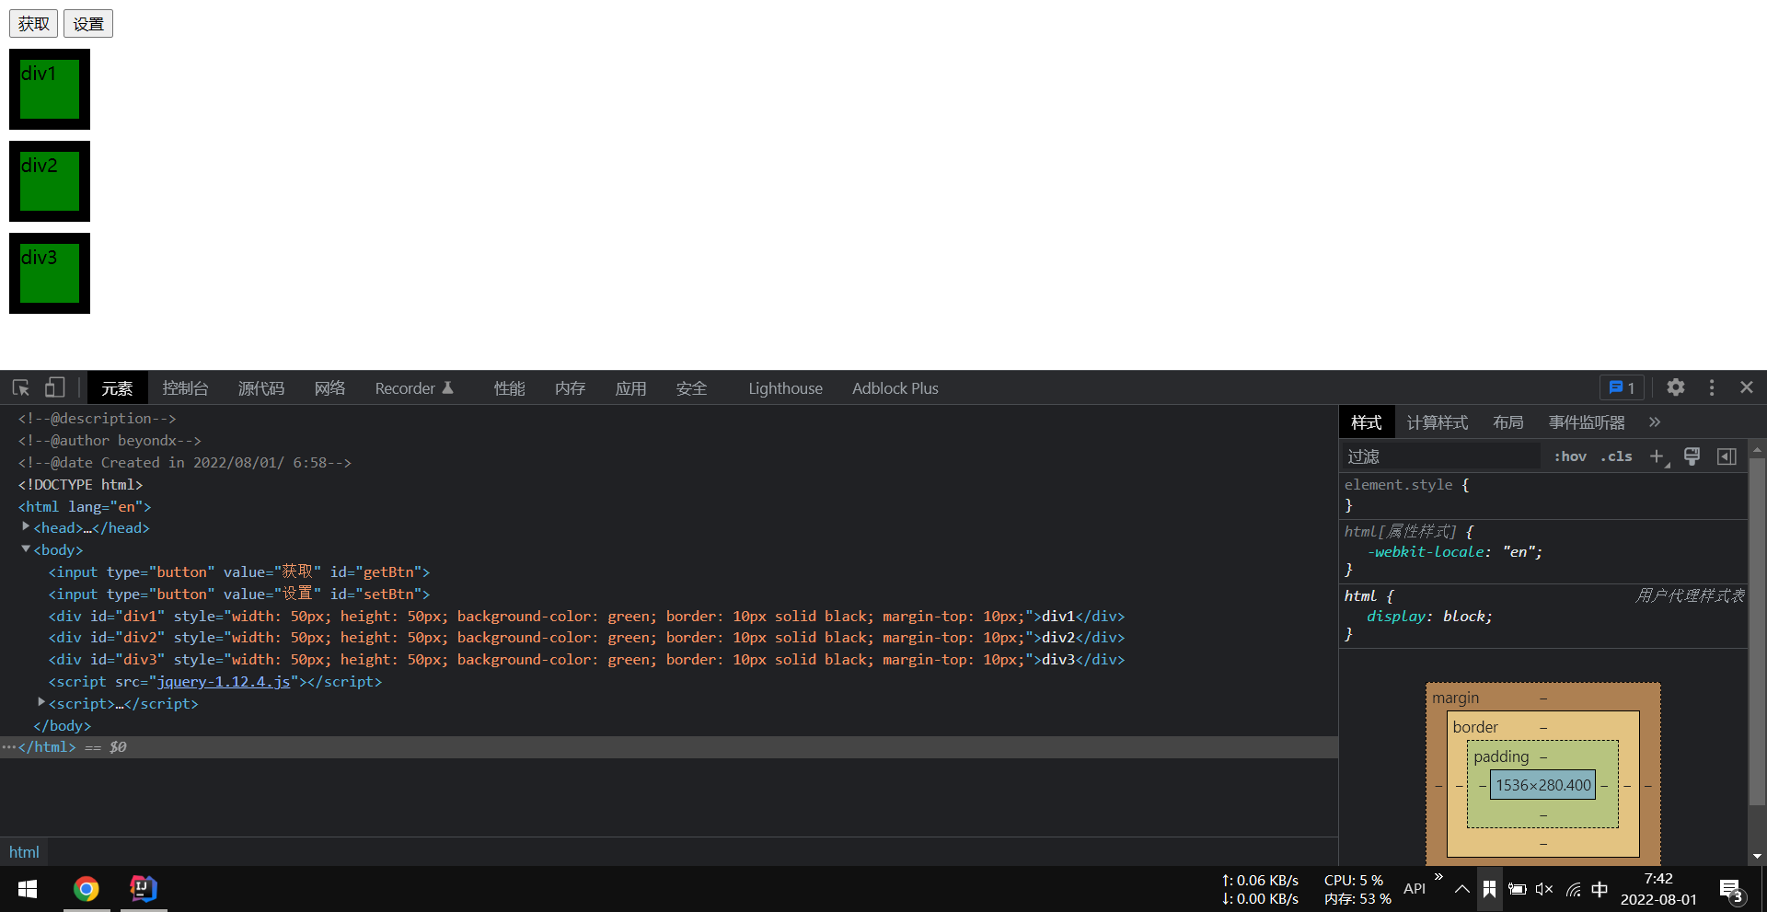Screen dimensions: 1767x912
Task: Click the 过滤 styles filter field
Action: click(x=1441, y=456)
